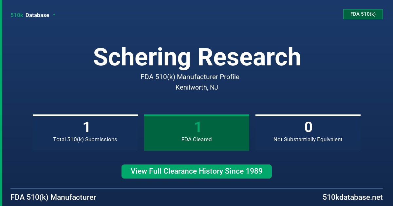Click the zero count above Not Substantially Equivalent
Screen dimensions: 393x206
click(308, 127)
